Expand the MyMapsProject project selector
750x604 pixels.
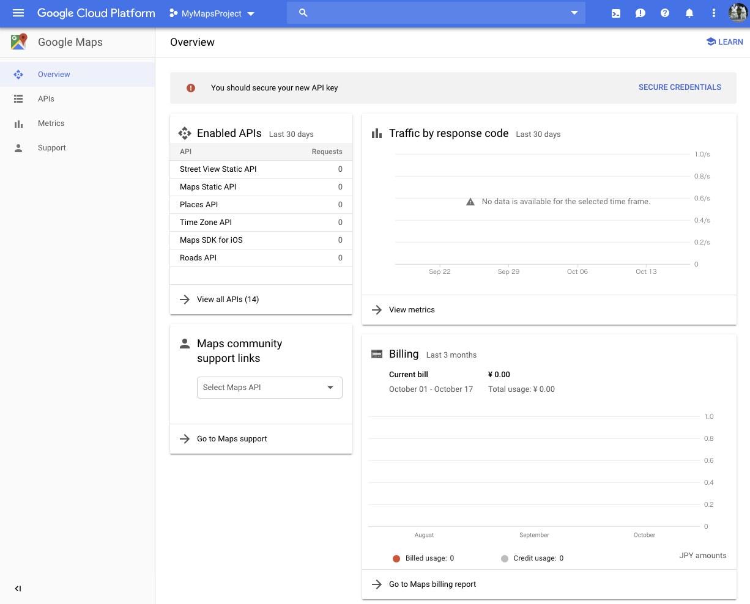click(212, 13)
